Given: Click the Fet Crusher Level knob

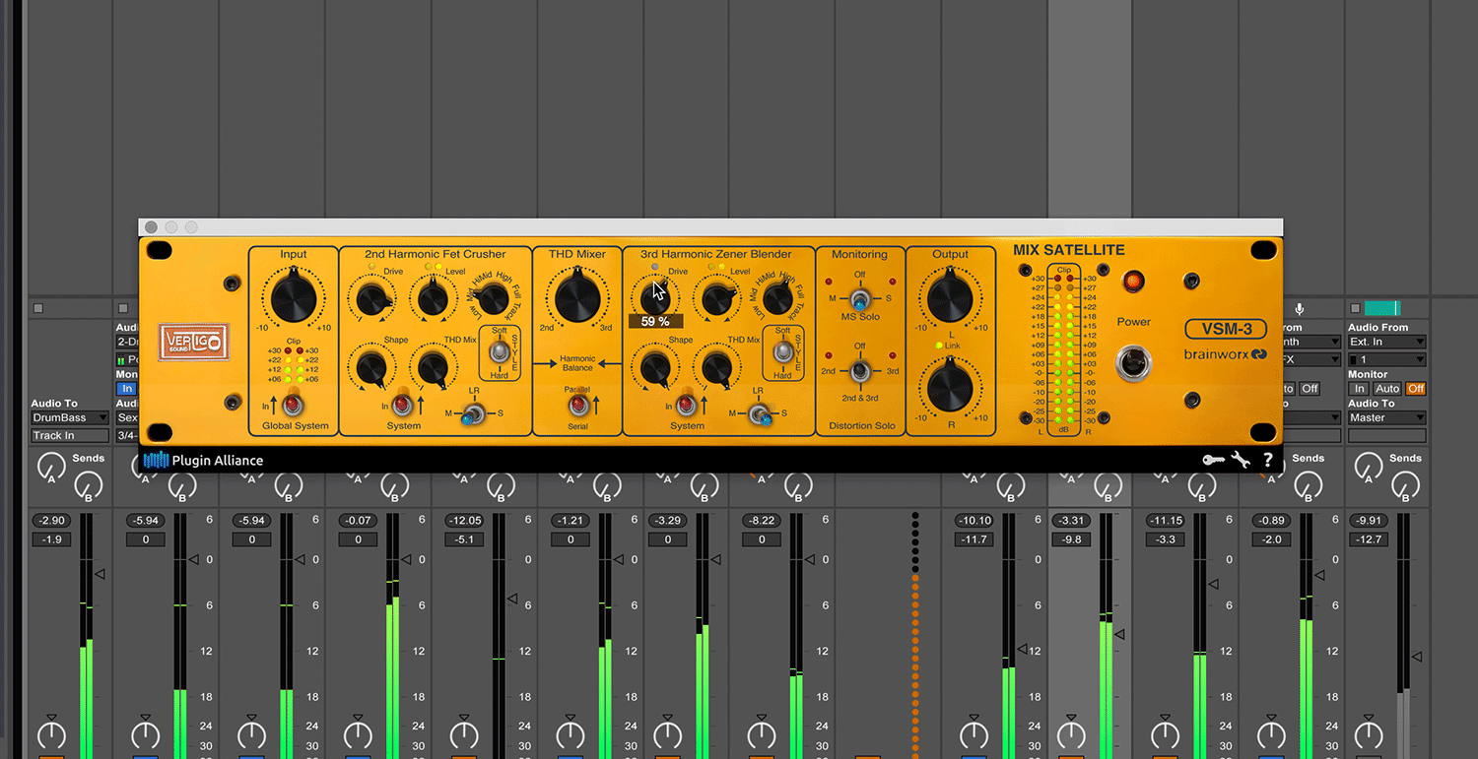Looking at the screenshot, I should (432, 296).
